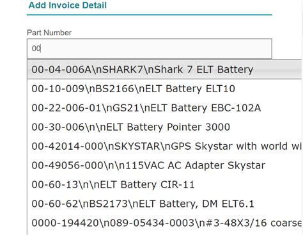Choose the suggestion with code BS2173
Screen dimensions: 303x235
tap(165, 204)
